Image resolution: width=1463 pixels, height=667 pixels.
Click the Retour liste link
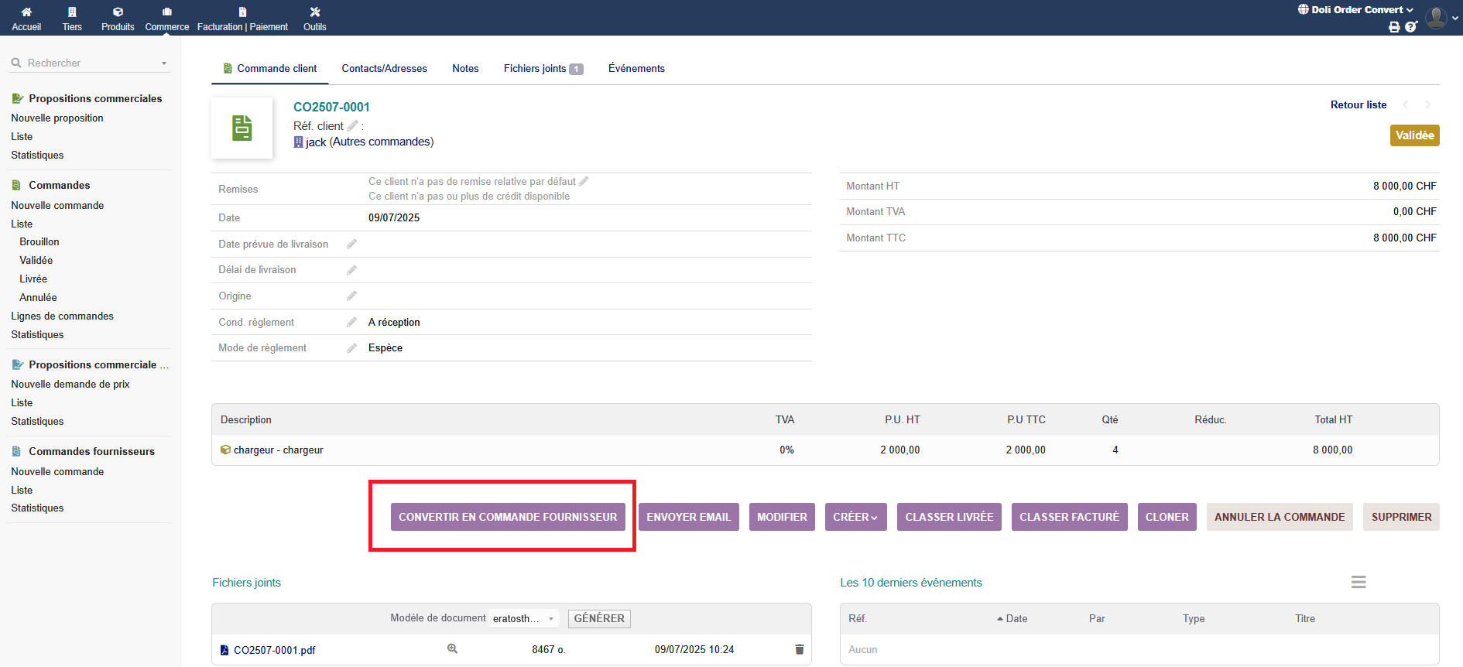point(1358,105)
